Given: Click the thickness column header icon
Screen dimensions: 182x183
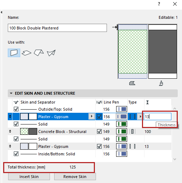Looking at the screenshot, I should click(147, 102).
